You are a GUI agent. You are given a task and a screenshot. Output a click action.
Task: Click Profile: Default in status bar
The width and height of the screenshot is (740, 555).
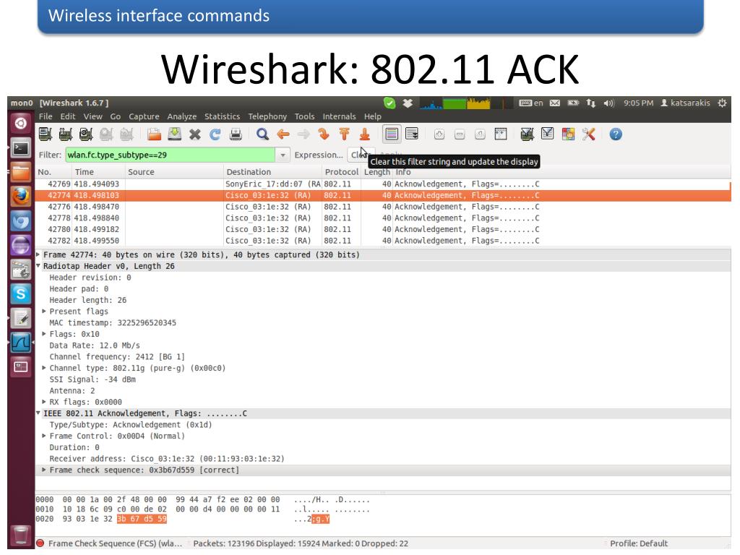click(x=639, y=543)
